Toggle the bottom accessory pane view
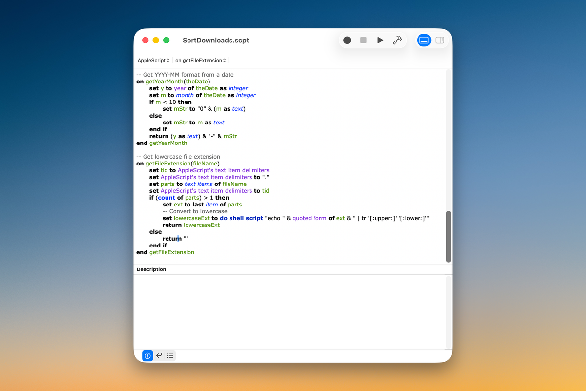 pos(424,40)
